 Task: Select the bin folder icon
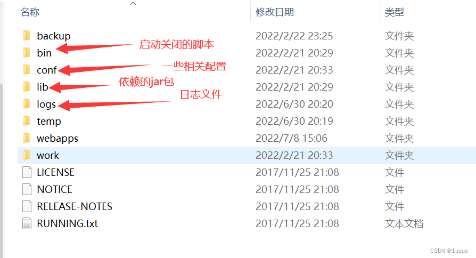[27, 53]
